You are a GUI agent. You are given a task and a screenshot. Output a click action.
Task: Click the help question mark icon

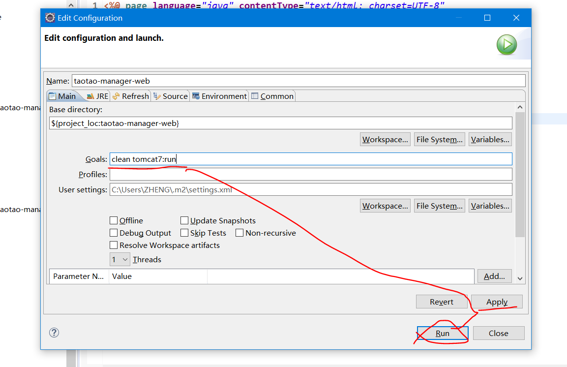coord(54,333)
